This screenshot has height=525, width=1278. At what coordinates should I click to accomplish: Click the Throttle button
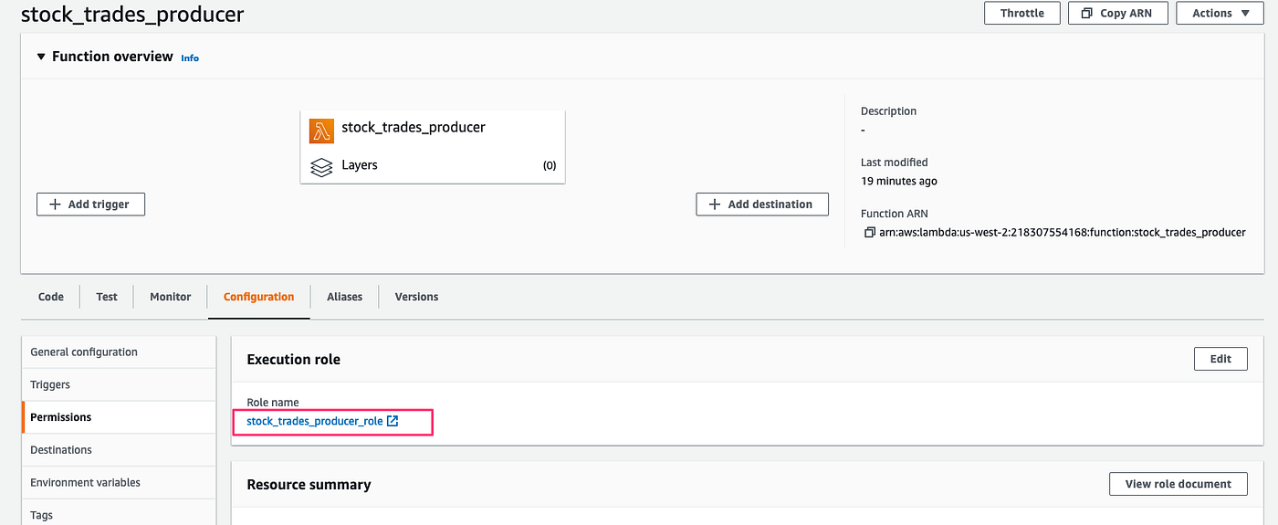(1022, 13)
